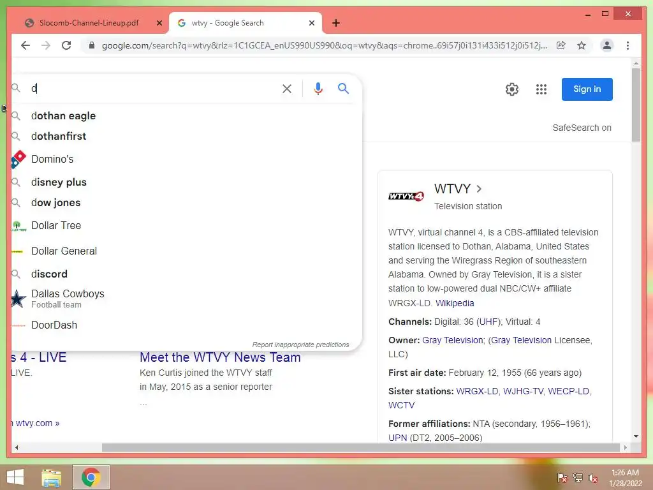Close the wtvy Google Search tab
The image size is (653, 490).
click(x=311, y=23)
